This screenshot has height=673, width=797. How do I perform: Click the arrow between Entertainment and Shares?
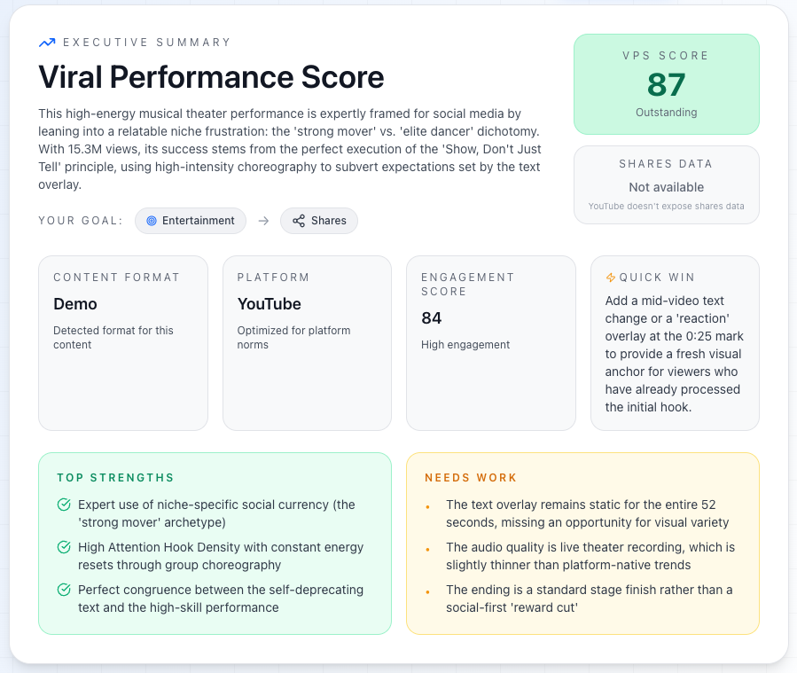point(263,221)
